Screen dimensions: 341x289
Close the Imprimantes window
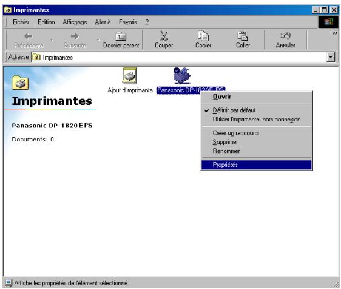coord(334,10)
